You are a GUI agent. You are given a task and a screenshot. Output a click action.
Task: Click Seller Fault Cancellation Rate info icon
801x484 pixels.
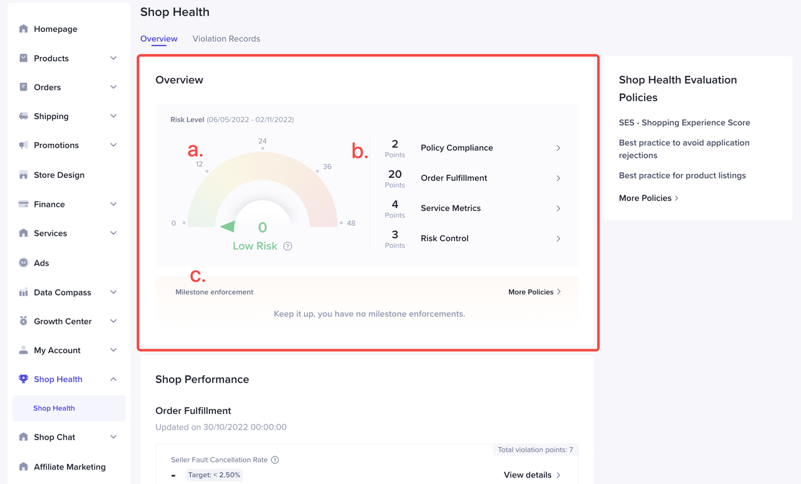click(275, 460)
